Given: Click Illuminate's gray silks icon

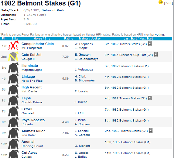Looking at the screenshot, I should click(x=13, y=68).
